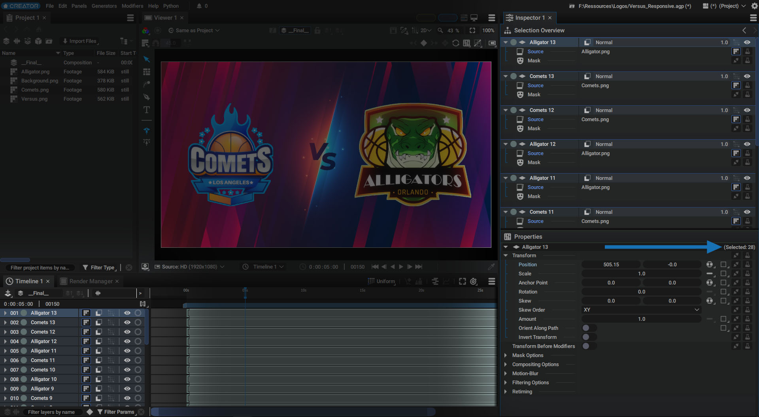This screenshot has height=417, width=759.
Task: Open the Inspector panel hamburger menu
Action: (753, 18)
